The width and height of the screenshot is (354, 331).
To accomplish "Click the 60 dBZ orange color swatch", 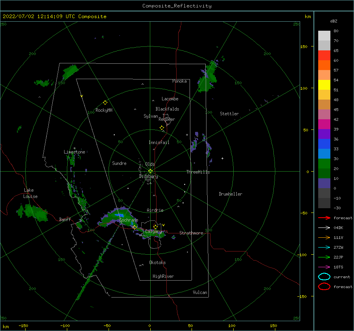I will (324, 65).
